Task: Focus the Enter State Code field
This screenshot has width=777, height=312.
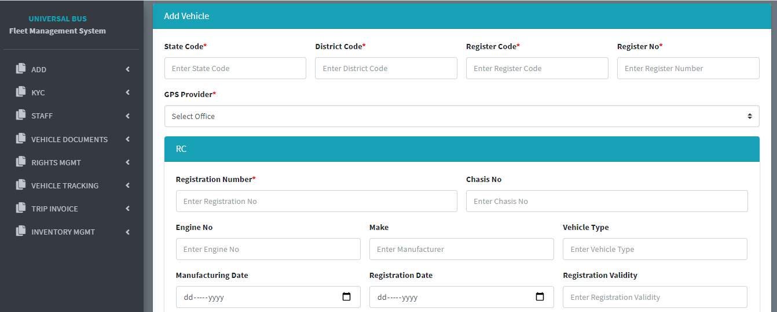Action: tap(235, 68)
